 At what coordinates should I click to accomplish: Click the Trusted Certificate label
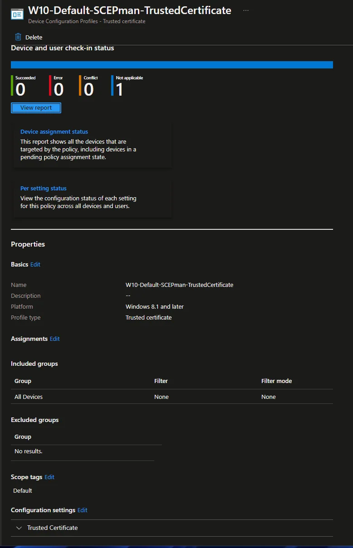tap(52, 528)
